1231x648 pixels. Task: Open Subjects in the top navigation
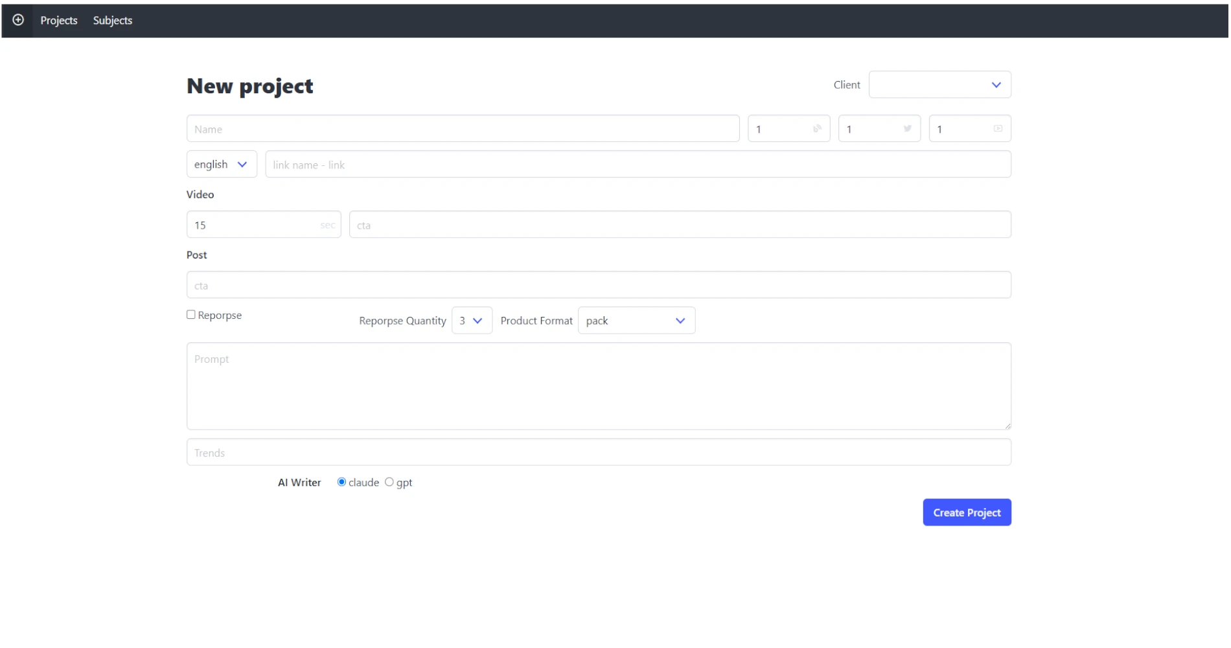[x=113, y=20]
